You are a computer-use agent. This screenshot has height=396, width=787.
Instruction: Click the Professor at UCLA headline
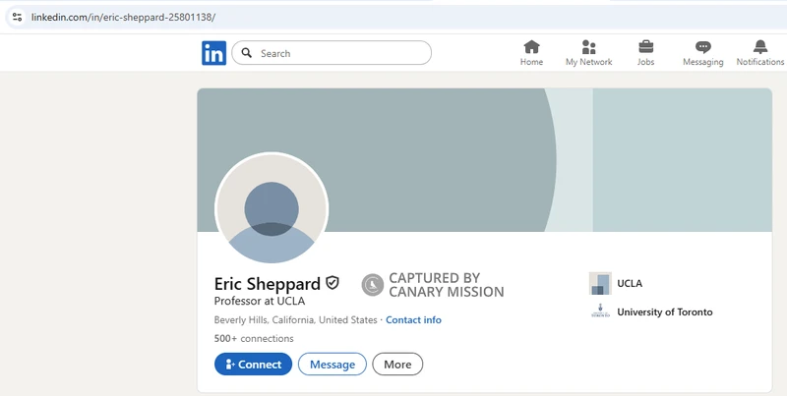coord(260,302)
